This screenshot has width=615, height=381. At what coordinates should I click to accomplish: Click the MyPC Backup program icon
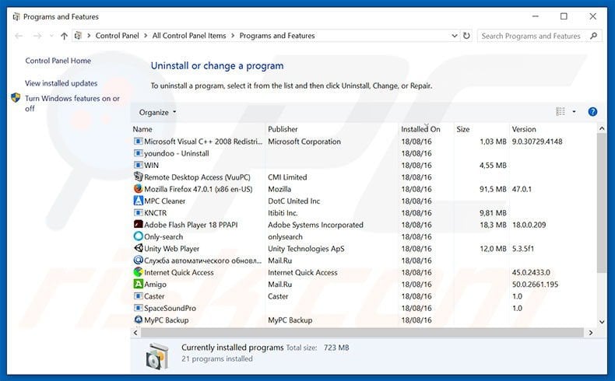click(138, 320)
